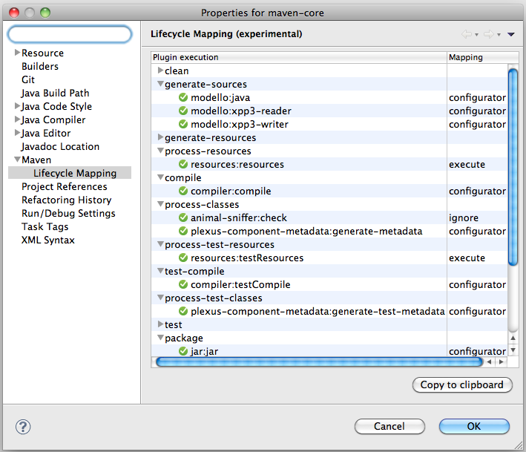The image size is (526, 452).
Task: Open the view menu triangle in header
Action: tap(511, 34)
